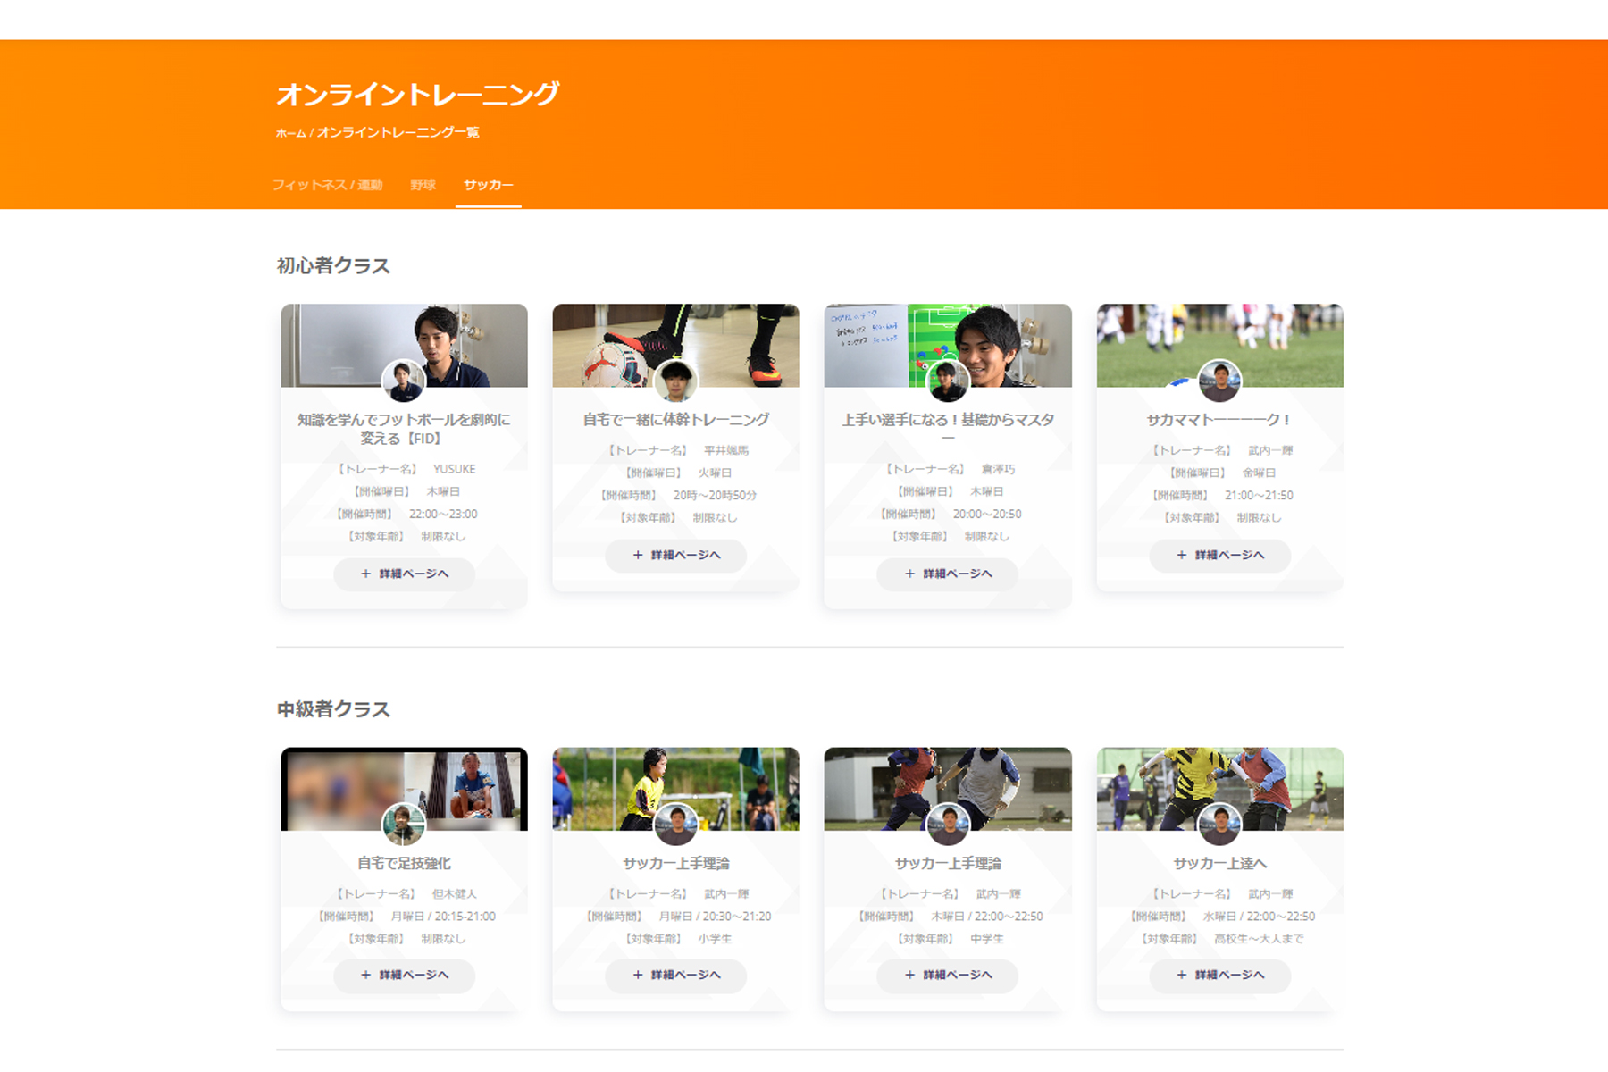Switch to the 野球 tab
1608x1072 pixels.
[x=423, y=185]
